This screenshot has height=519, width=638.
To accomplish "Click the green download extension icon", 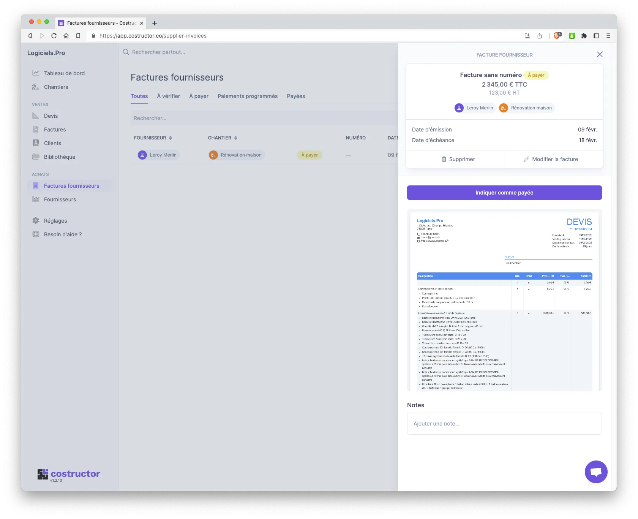I will pyautogui.click(x=572, y=36).
